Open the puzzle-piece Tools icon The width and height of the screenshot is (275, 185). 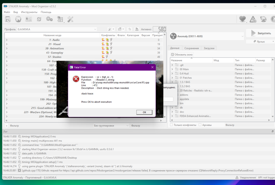60,19
